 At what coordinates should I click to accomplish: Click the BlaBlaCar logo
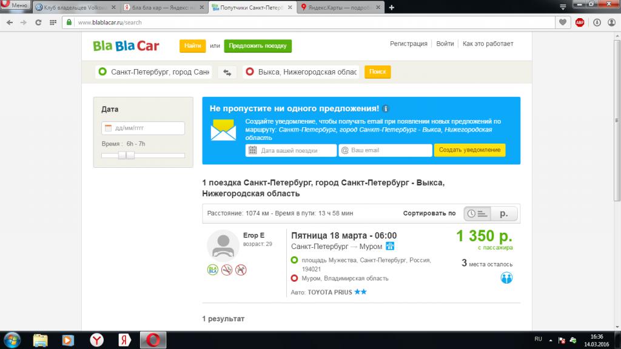[126, 46]
